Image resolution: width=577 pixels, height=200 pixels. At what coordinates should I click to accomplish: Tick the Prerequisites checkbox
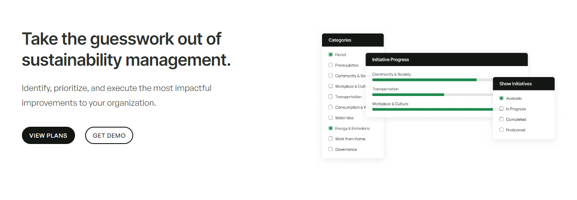tap(330, 65)
